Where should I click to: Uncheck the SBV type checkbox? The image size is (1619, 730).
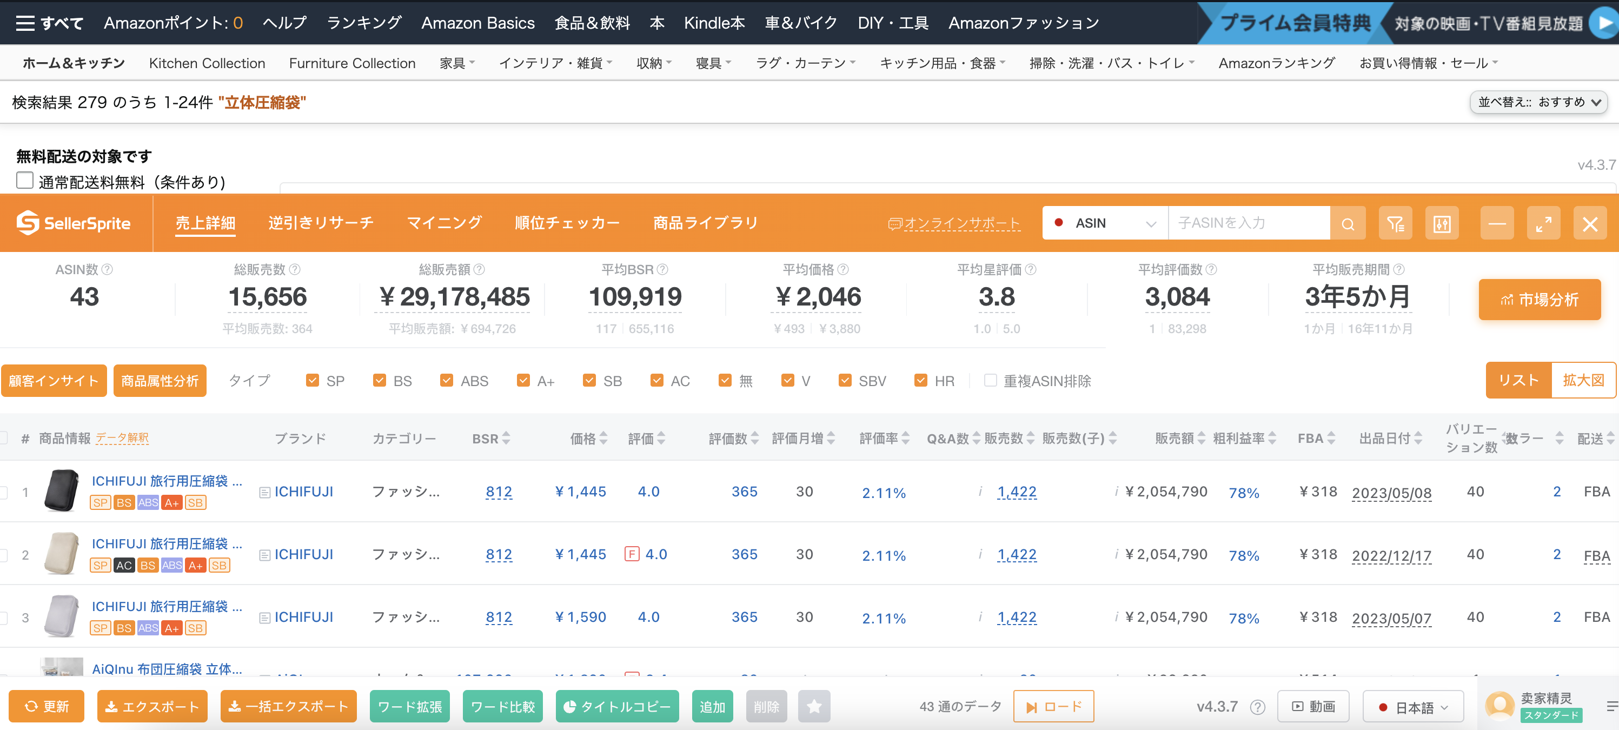[x=845, y=381]
